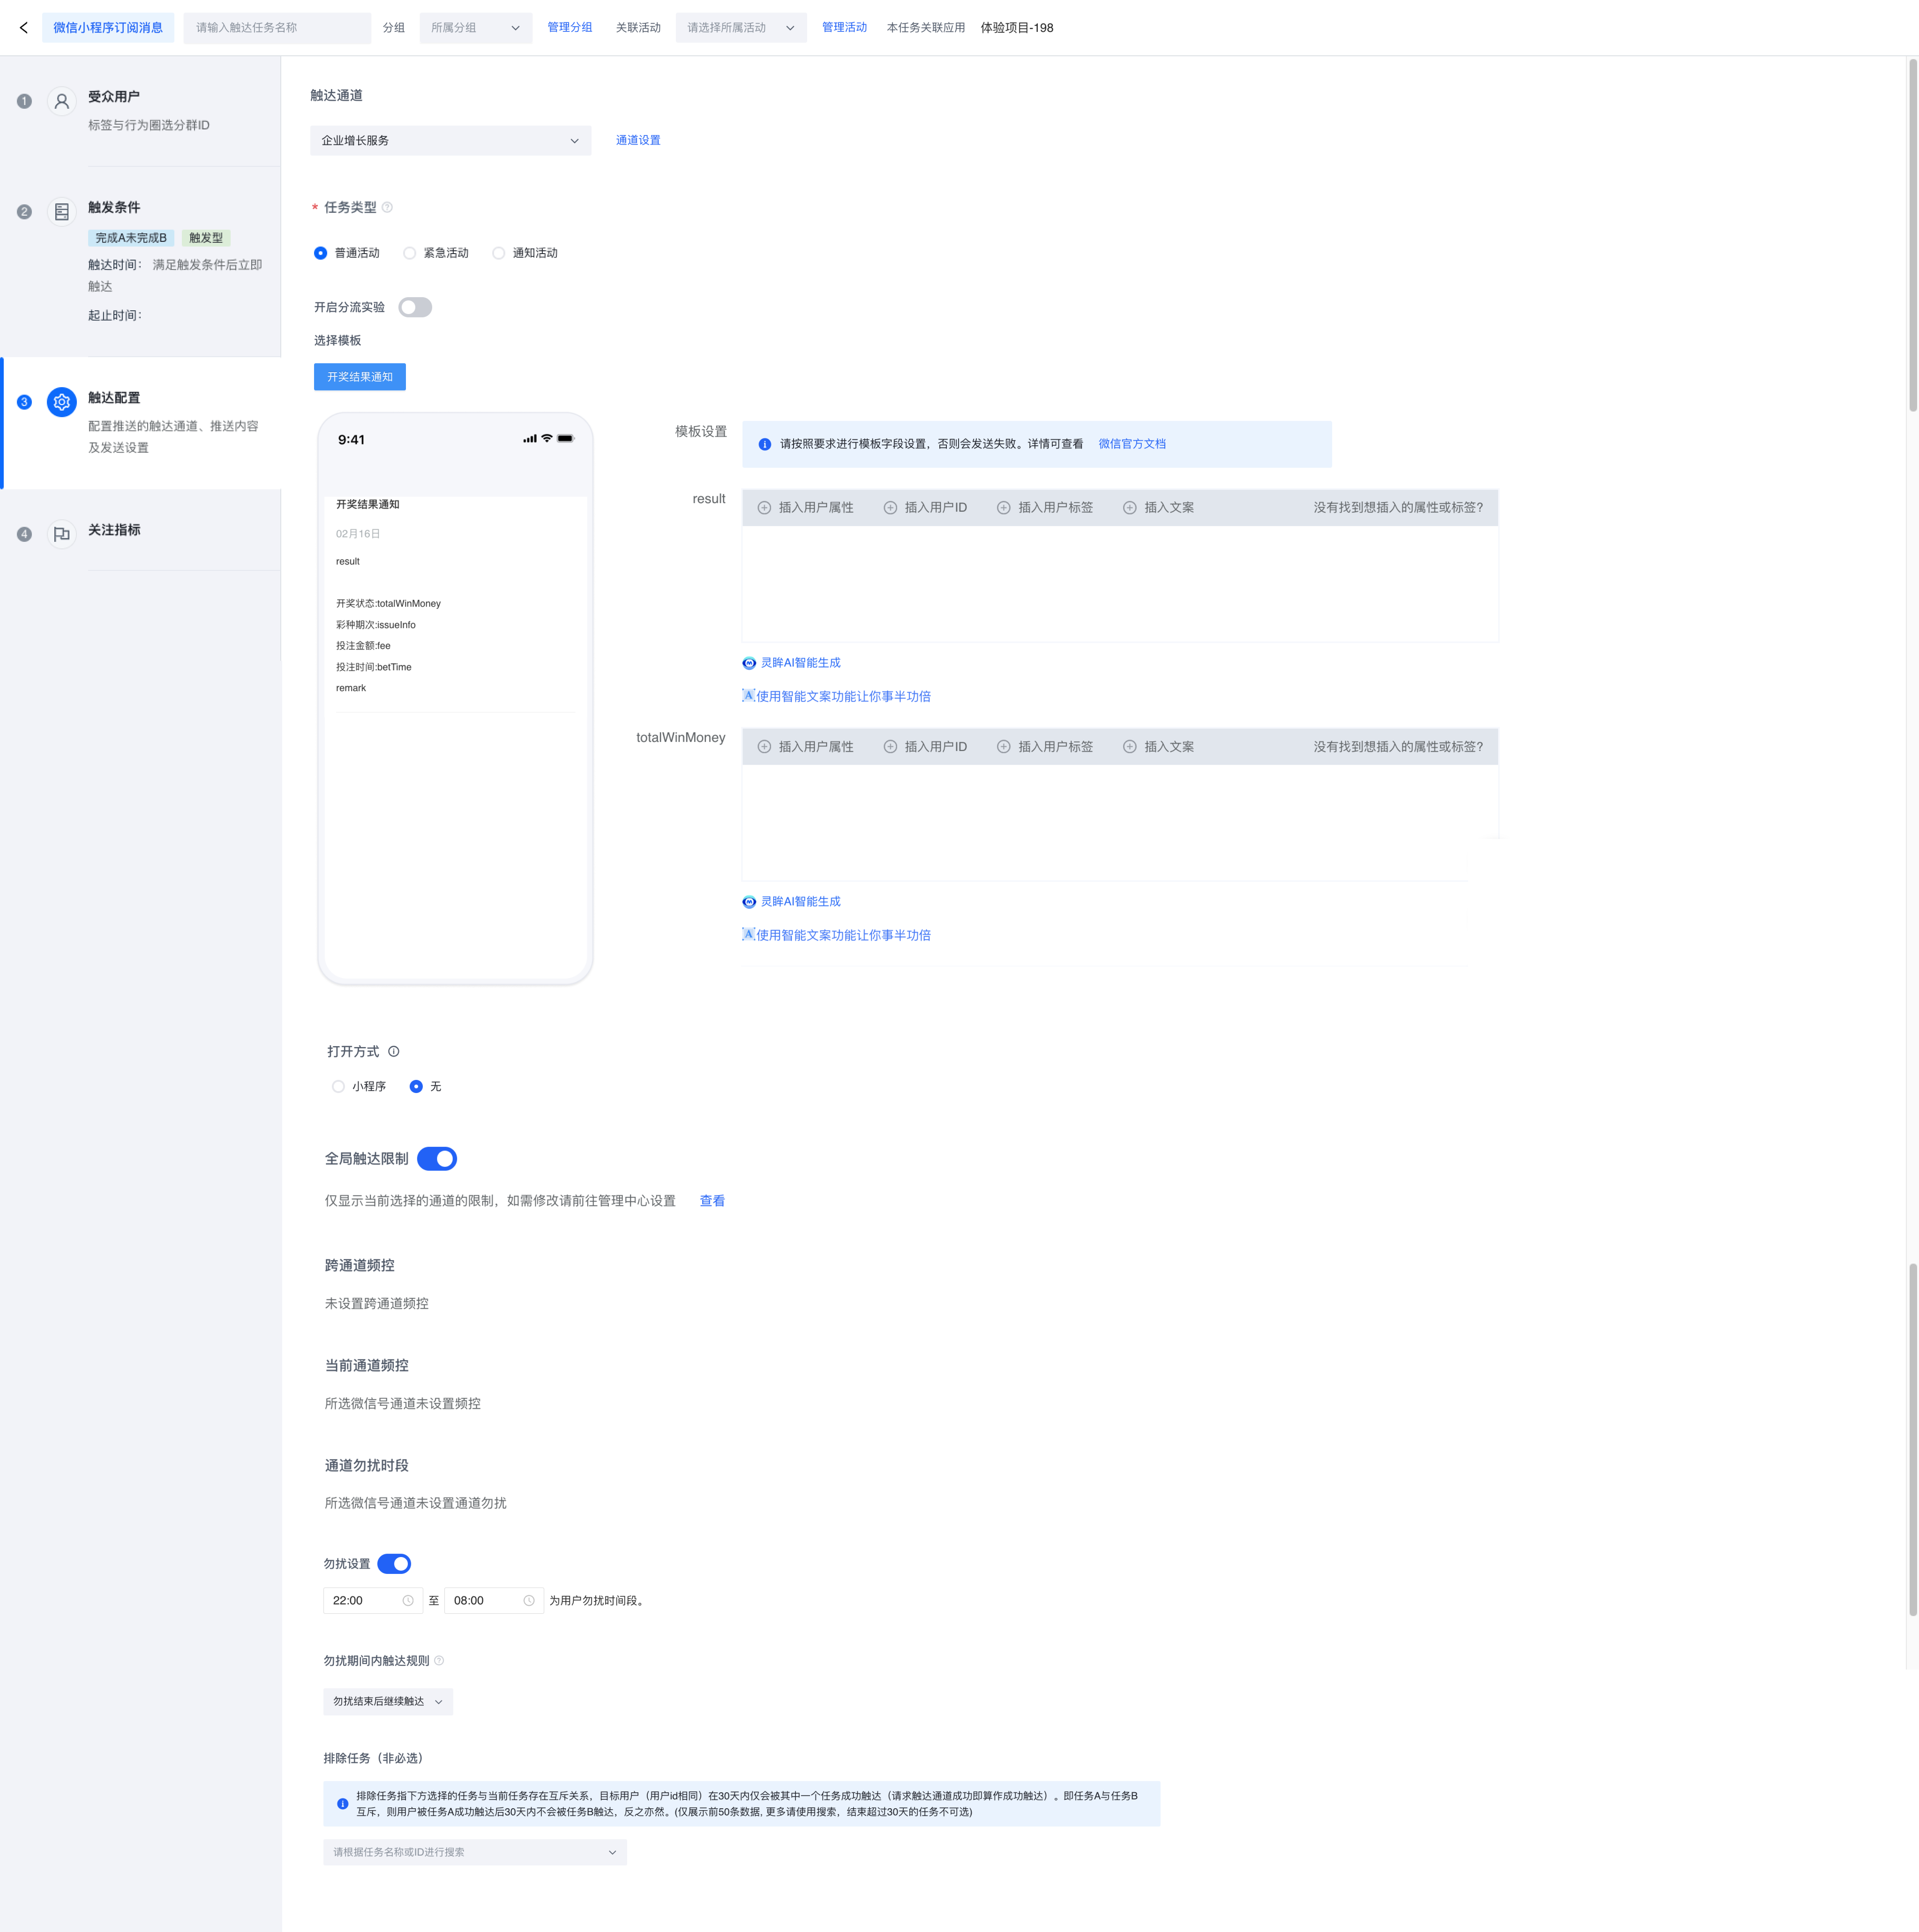Image resolution: width=1919 pixels, height=1932 pixels.
Task: Click the do-not-disturb start time clock icon
Action: pyautogui.click(x=408, y=1600)
